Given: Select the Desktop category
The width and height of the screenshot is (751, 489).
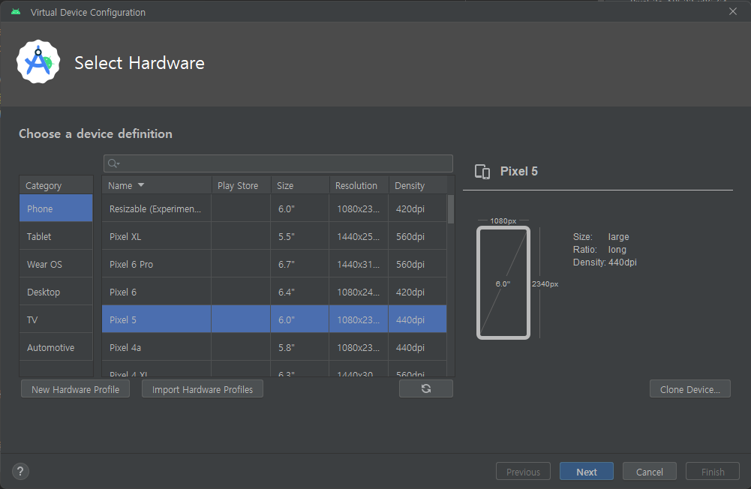Looking at the screenshot, I should coord(56,292).
